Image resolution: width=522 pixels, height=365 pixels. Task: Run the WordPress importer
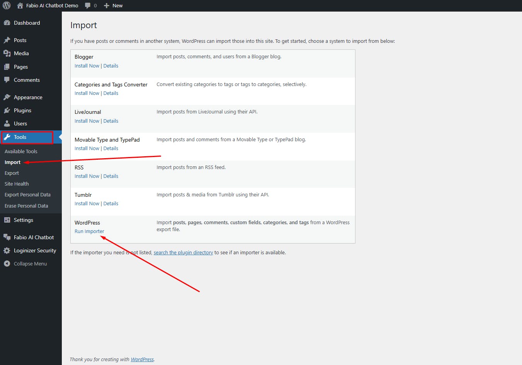pos(89,231)
